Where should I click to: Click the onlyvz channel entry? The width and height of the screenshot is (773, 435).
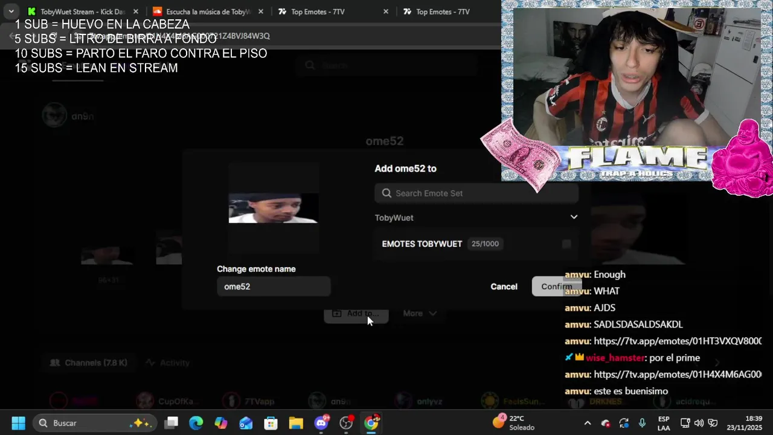[x=417, y=400]
